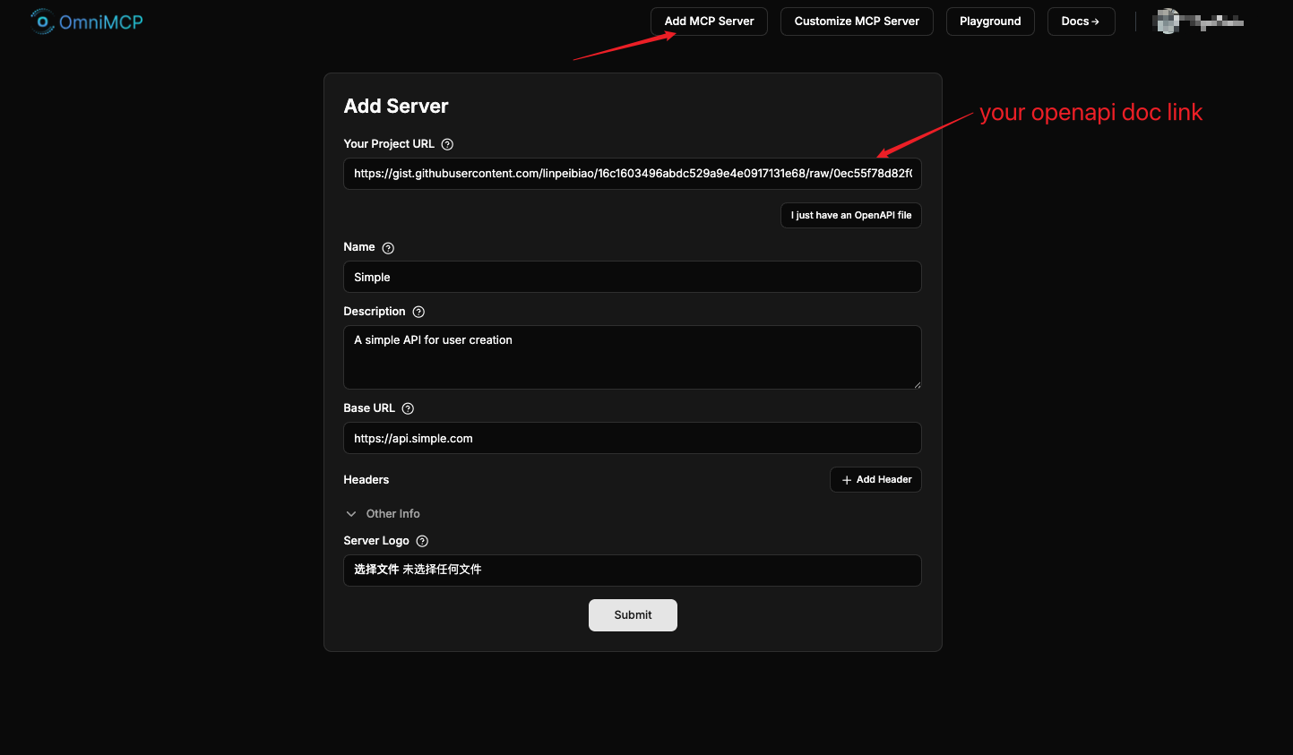Click help icon next to Description label
This screenshot has height=755, width=1293.
click(x=418, y=312)
